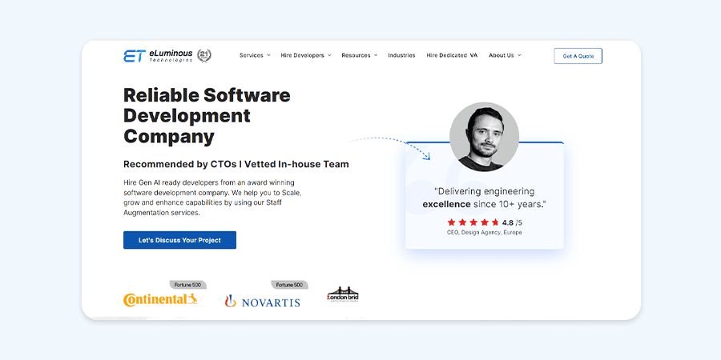721x360 pixels.
Task: Expand the About Us chevron
Action: pos(520,55)
